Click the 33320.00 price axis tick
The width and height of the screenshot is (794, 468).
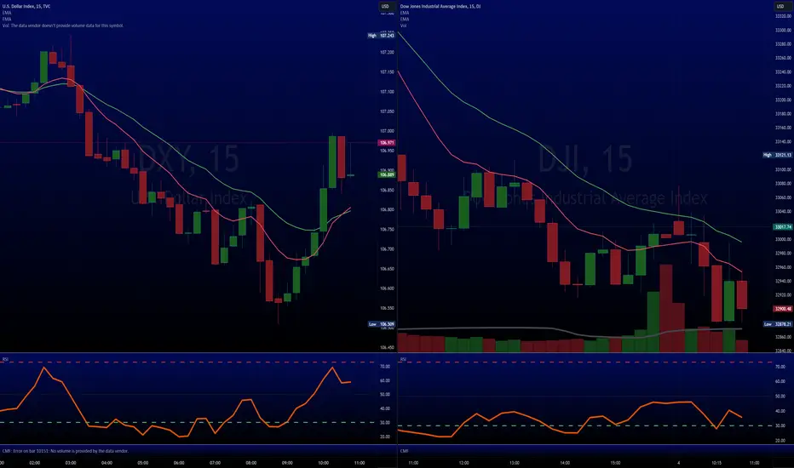(783, 16)
